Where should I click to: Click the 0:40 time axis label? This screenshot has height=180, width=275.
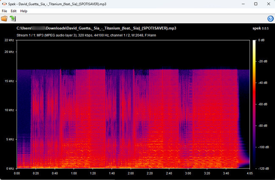tap(55, 173)
